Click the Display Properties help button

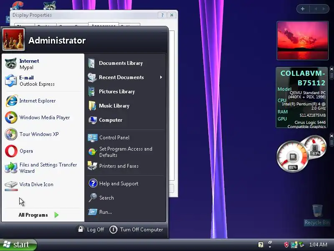click(162, 15)
